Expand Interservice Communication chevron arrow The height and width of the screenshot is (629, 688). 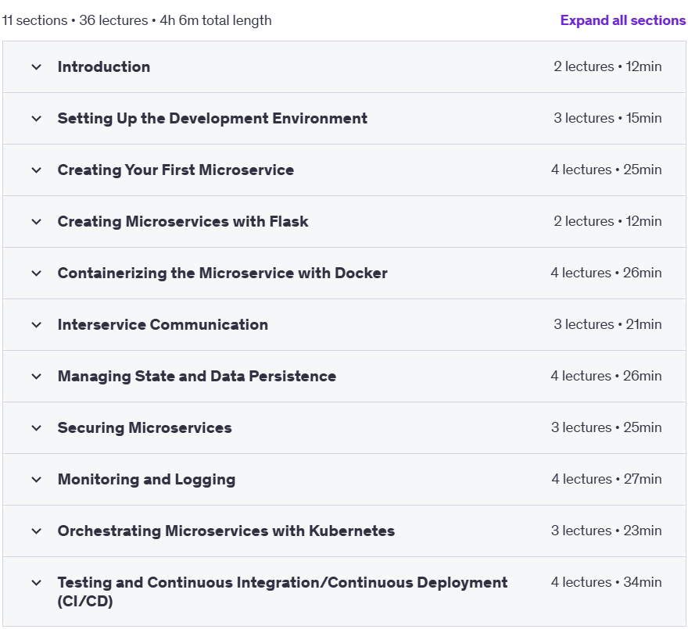pyautogui.click(x=37, y=325)
